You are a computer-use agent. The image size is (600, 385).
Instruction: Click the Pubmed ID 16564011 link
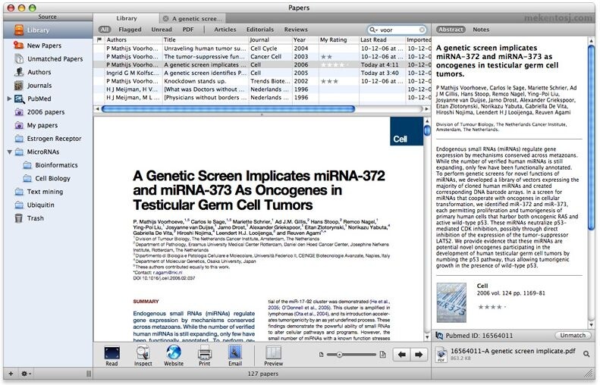tap(479, 336)
